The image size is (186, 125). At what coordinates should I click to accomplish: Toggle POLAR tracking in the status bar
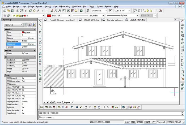tap(178, 122)
